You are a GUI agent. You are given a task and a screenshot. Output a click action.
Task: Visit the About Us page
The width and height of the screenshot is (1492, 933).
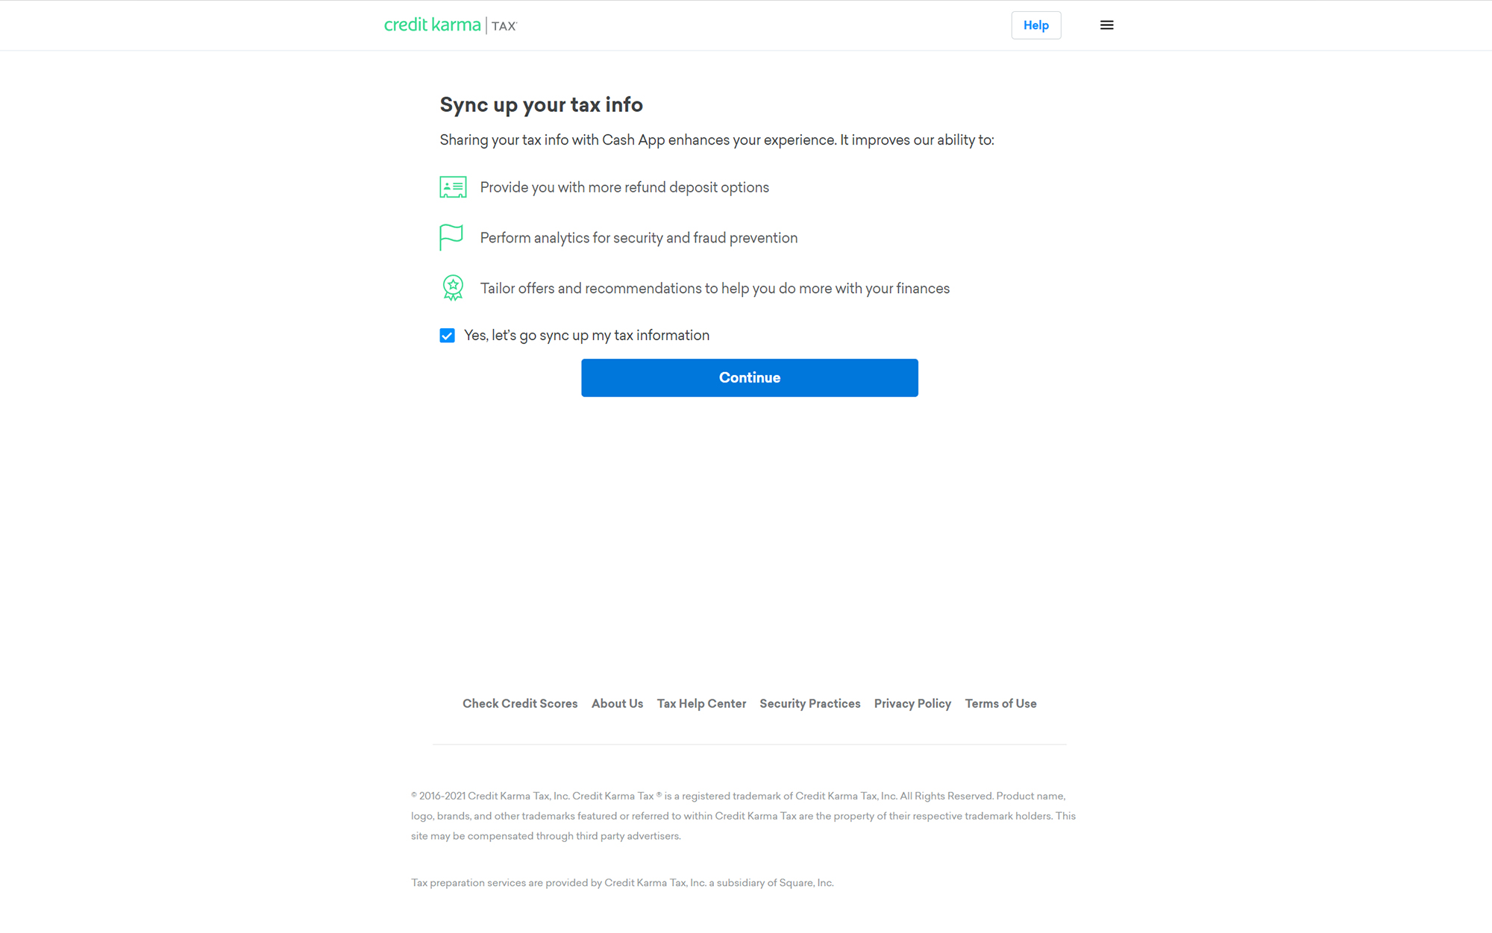(617, 703)
